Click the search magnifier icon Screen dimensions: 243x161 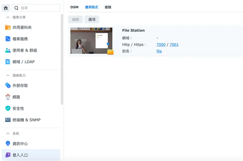(x=16, y=8)
